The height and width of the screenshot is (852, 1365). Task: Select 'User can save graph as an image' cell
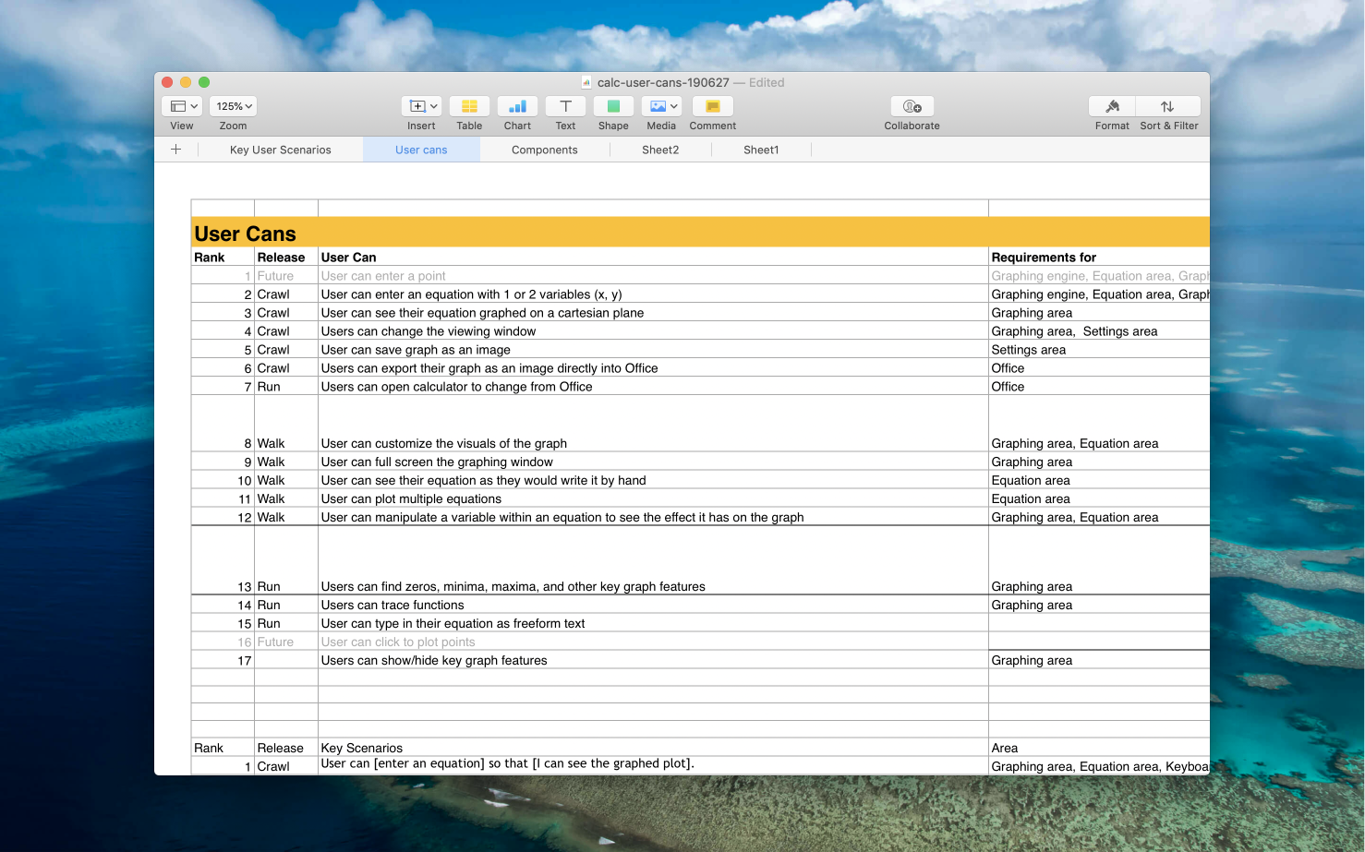tap(653, 349)
